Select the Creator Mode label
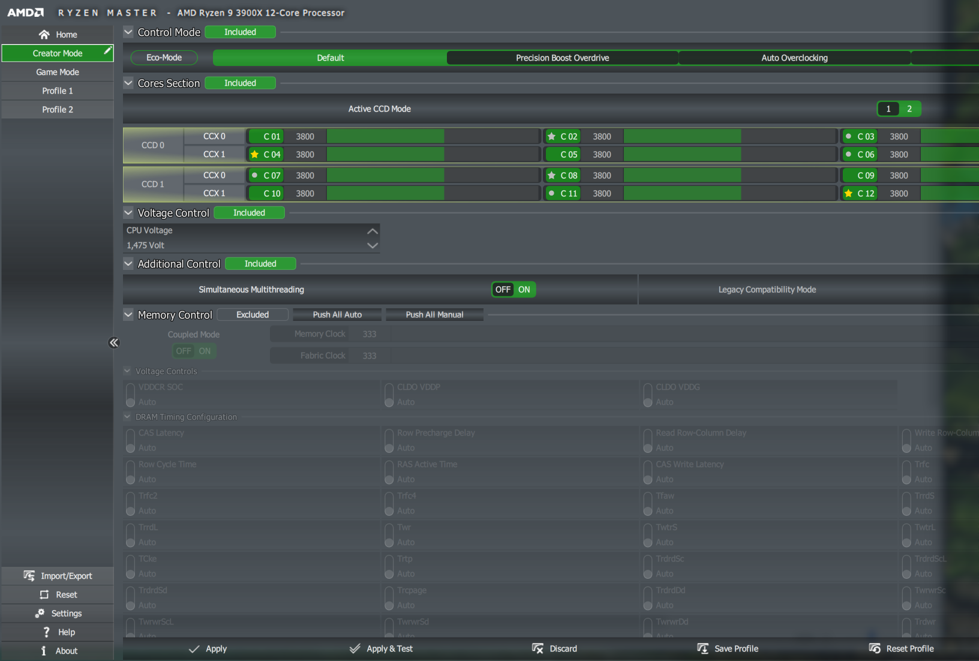 pyautogui.click(x=58, y=53)
